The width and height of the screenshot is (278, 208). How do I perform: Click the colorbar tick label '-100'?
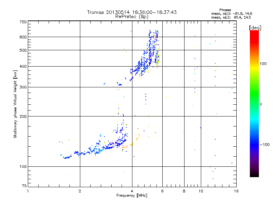click(265, 145)
